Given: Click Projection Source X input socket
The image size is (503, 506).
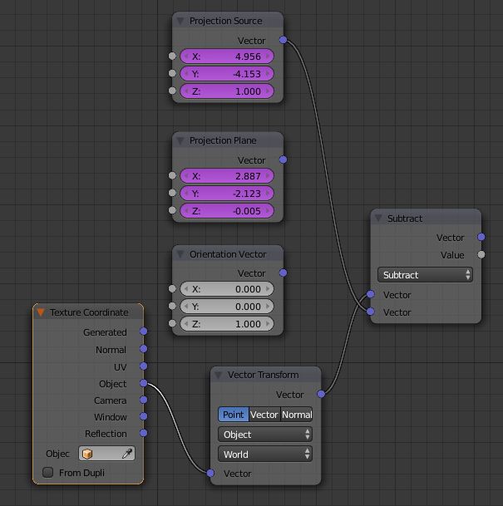Looking at the screenshot, I should 172,56.
